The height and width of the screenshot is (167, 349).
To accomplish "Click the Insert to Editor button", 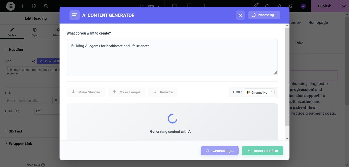I will 262,151.
